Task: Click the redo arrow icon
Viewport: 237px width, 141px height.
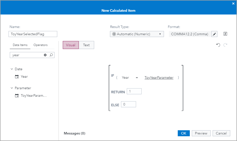Action: [225, 45]
